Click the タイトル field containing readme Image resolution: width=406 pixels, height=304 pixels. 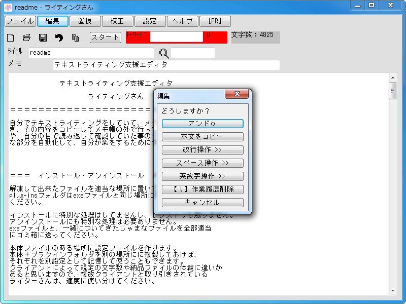(91, 53)
